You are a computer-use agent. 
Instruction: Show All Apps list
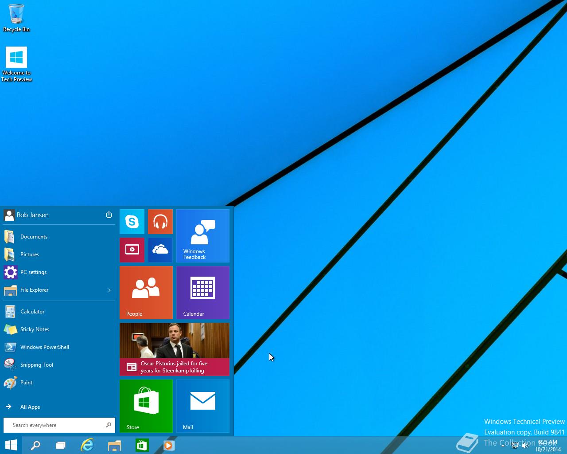point(59,407)
